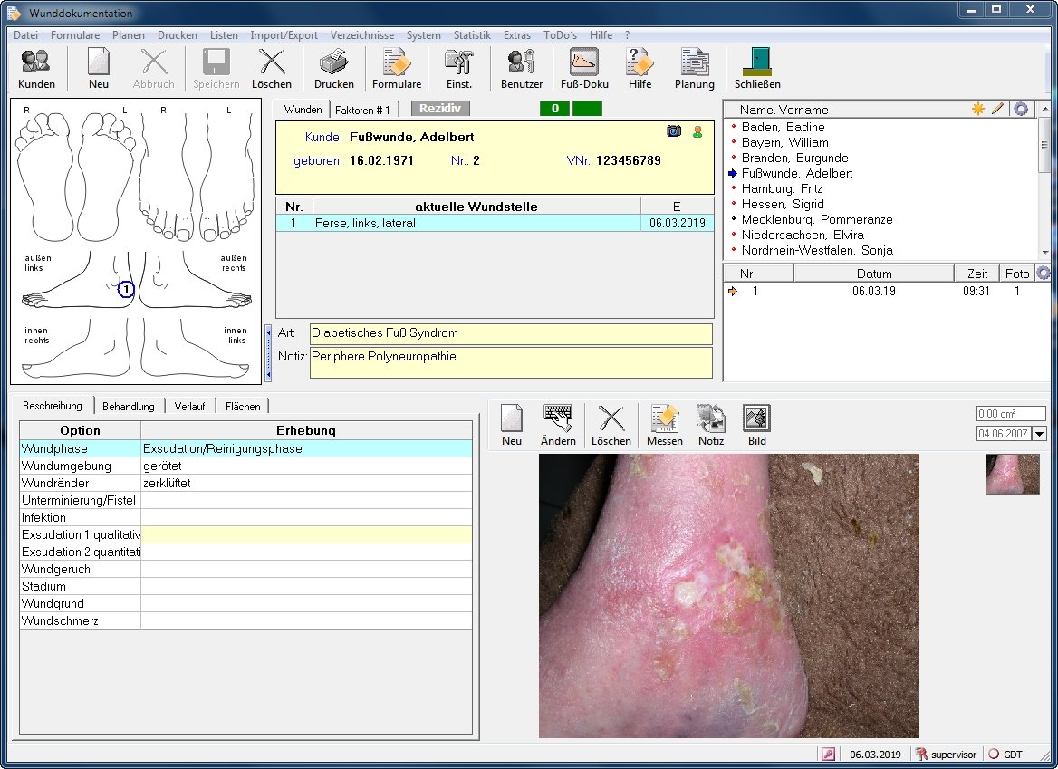Open the gear options in the customer list header
1058x769 pixels.
point(1021,109)
